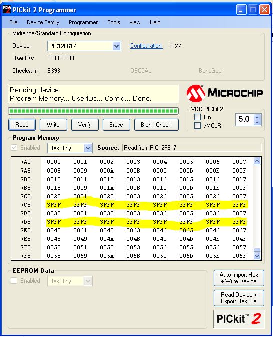The image size is (273, 338).
Task: Open the Tools menu
Action: pos(114,22)
